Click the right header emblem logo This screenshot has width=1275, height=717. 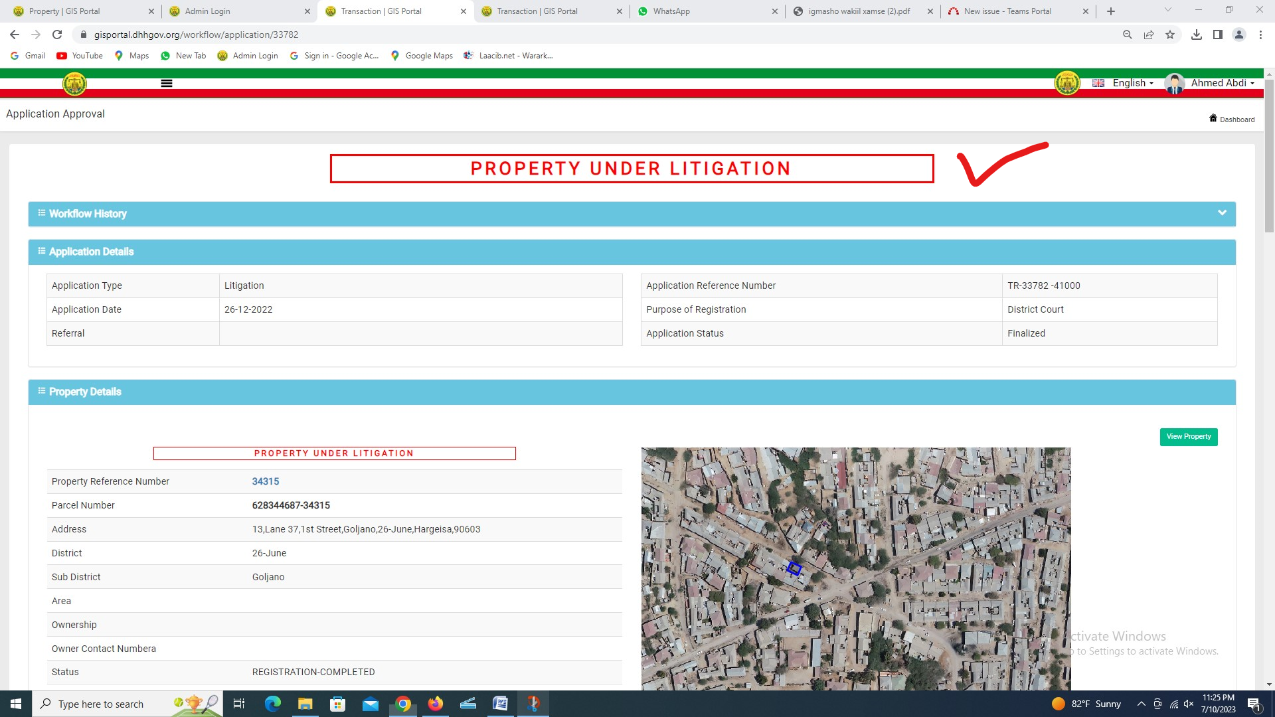point(1067,83)
